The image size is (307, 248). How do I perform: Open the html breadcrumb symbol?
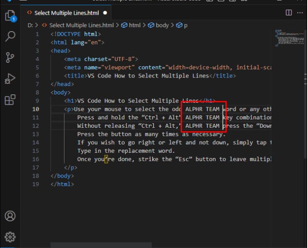pos(131,25)
